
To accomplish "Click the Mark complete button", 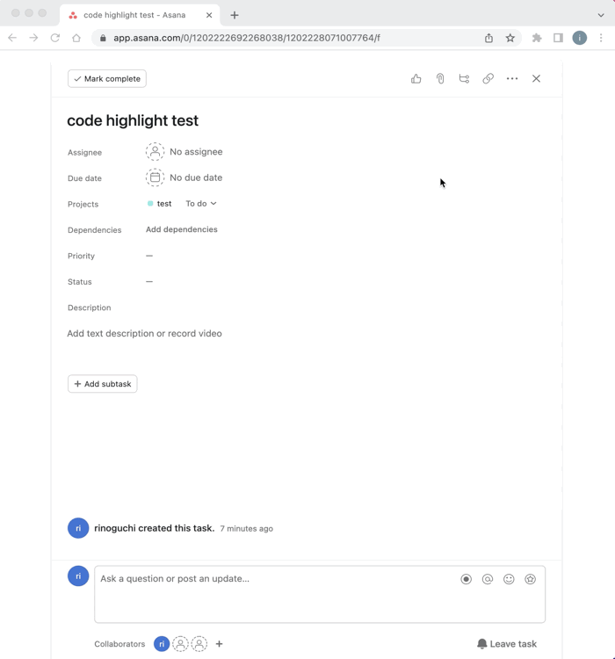I will (107, 78).
